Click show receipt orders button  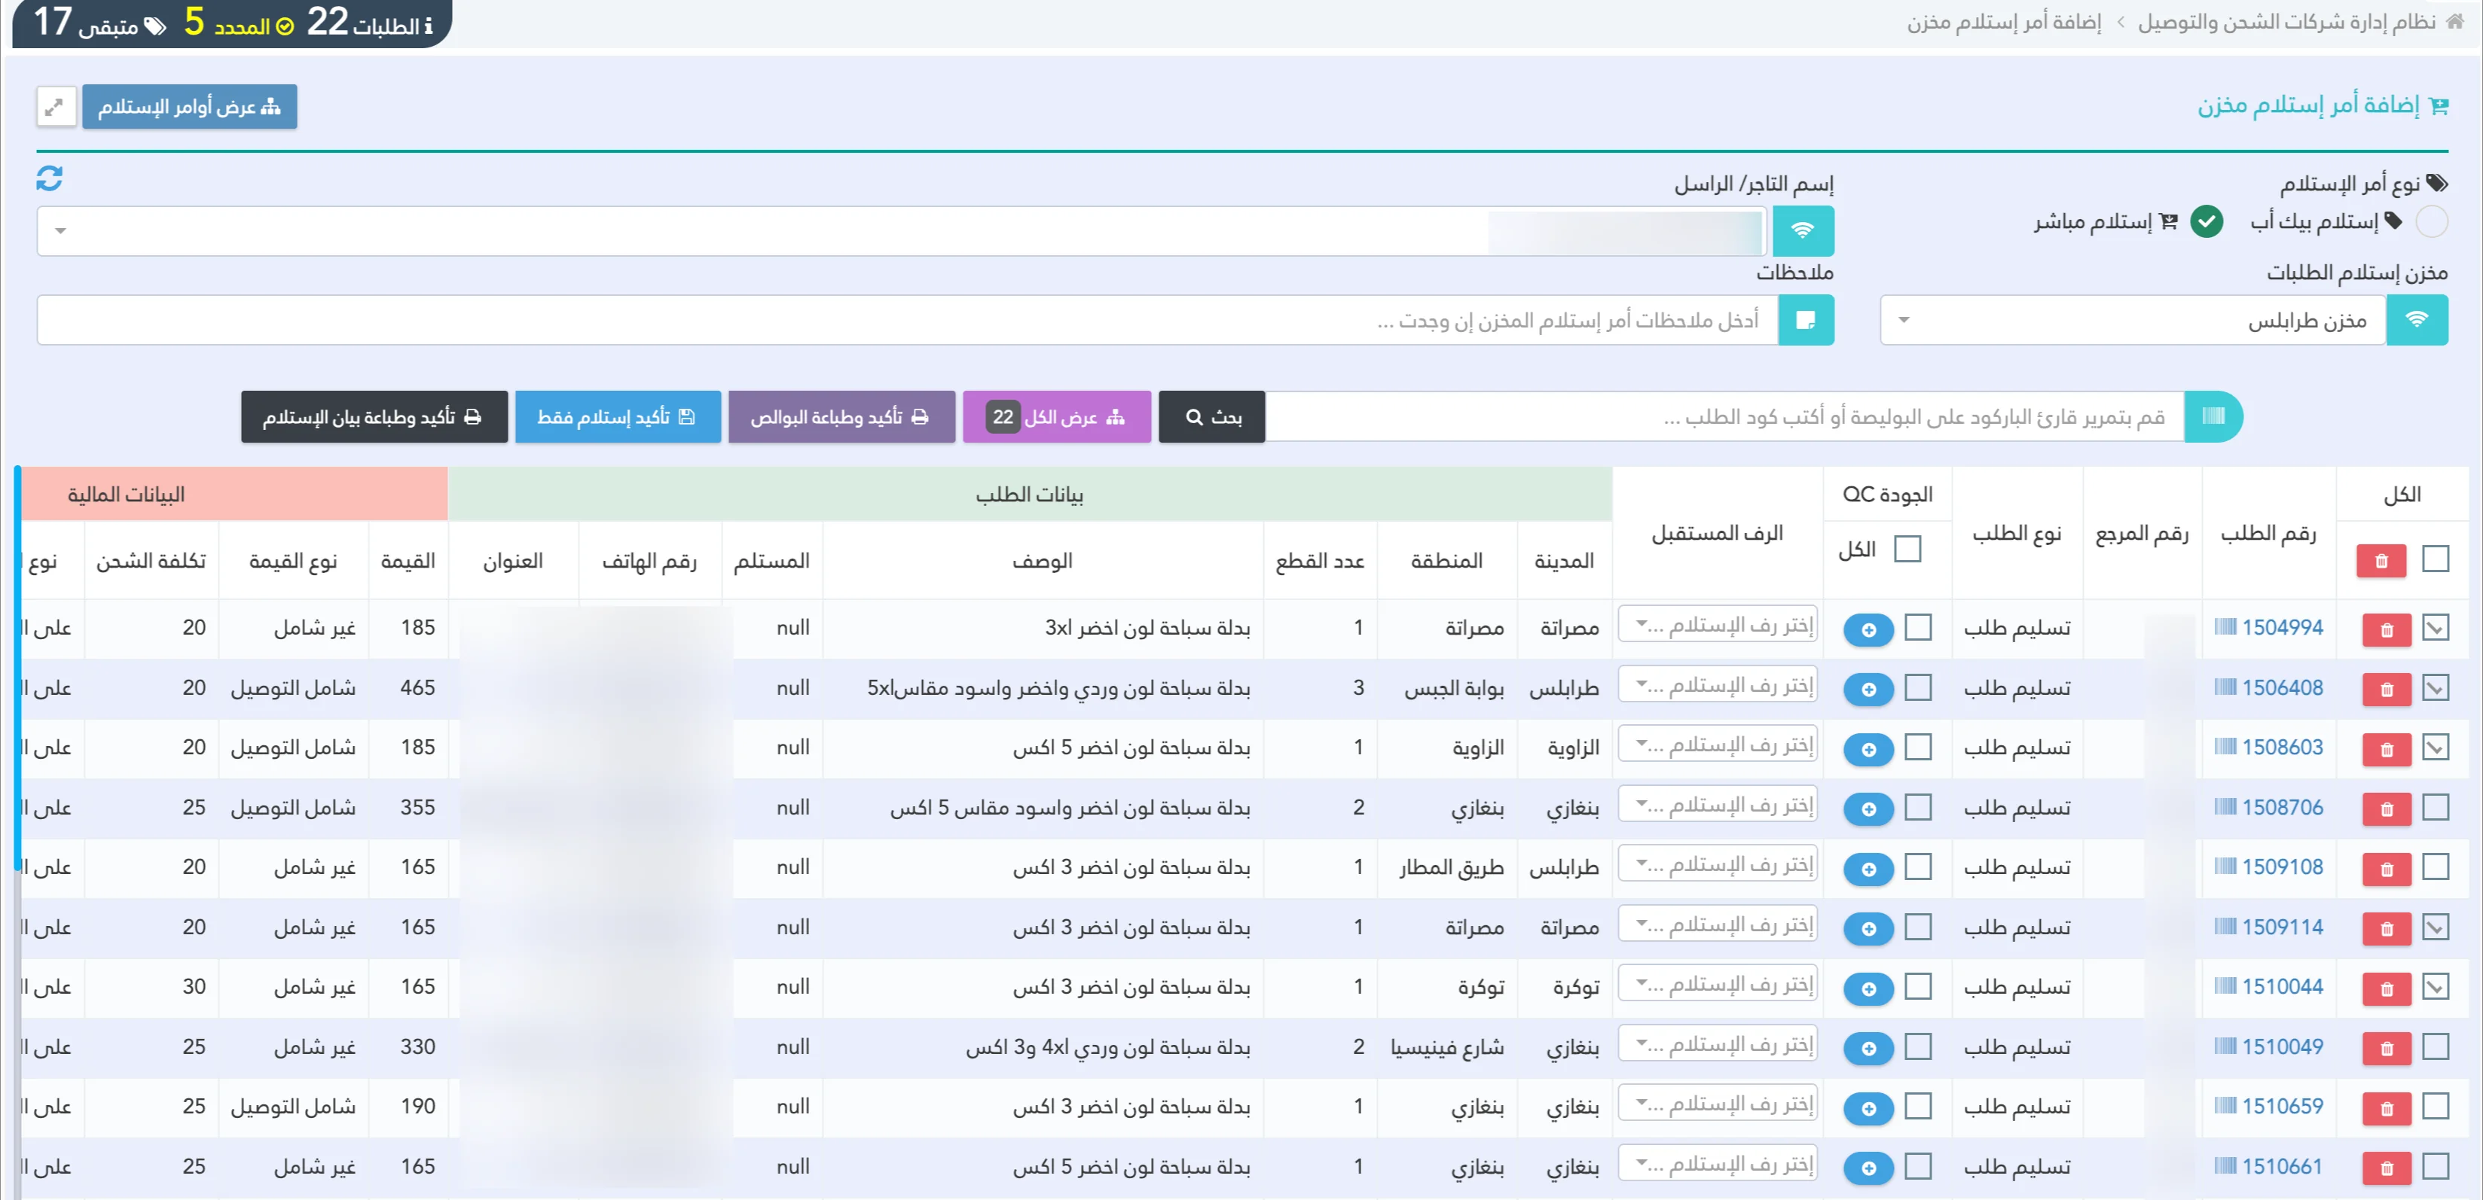tap(189, 107)
